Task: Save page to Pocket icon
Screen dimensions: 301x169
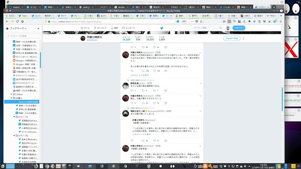Action: click(x=197, y=22)
